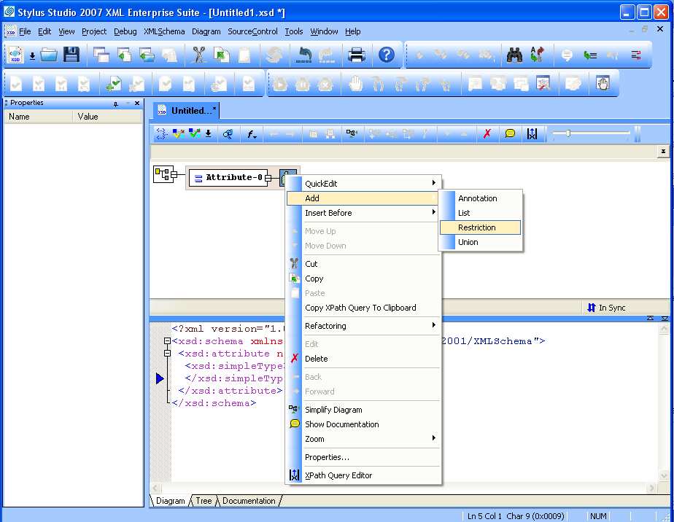Screen dimensions: 674x522
Task: Open the Documentation tab
Action: (249, 501)
